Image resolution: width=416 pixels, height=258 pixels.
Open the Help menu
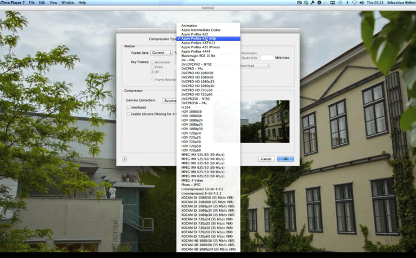[x=82, y=3]
